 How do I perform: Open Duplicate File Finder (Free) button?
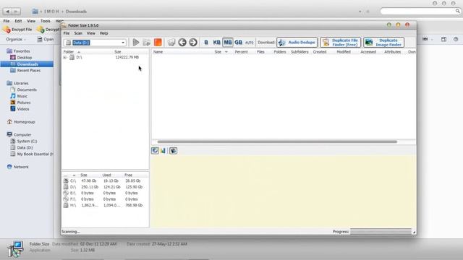[340, 43]
